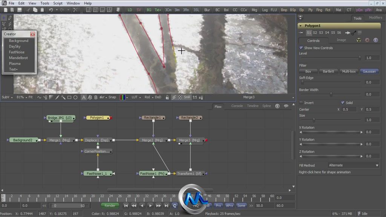386x217 pixels.
Task: Click the Center X input field
Action: point(349,110)
